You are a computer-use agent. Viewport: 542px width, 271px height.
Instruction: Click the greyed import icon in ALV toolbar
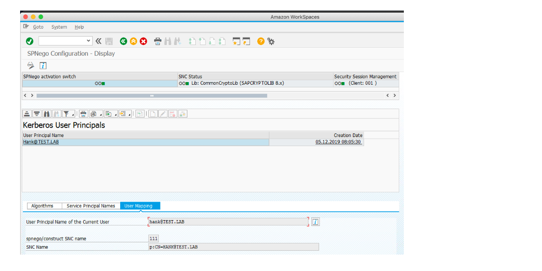pos(140,113)
